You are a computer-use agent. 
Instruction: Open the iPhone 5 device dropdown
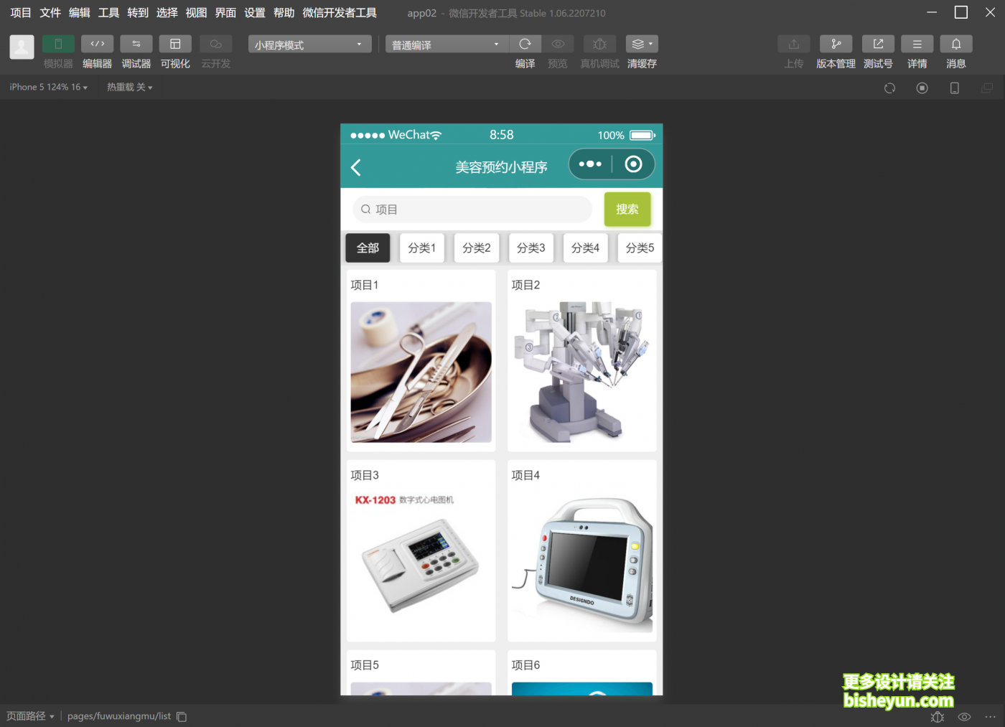coord(48,87)
